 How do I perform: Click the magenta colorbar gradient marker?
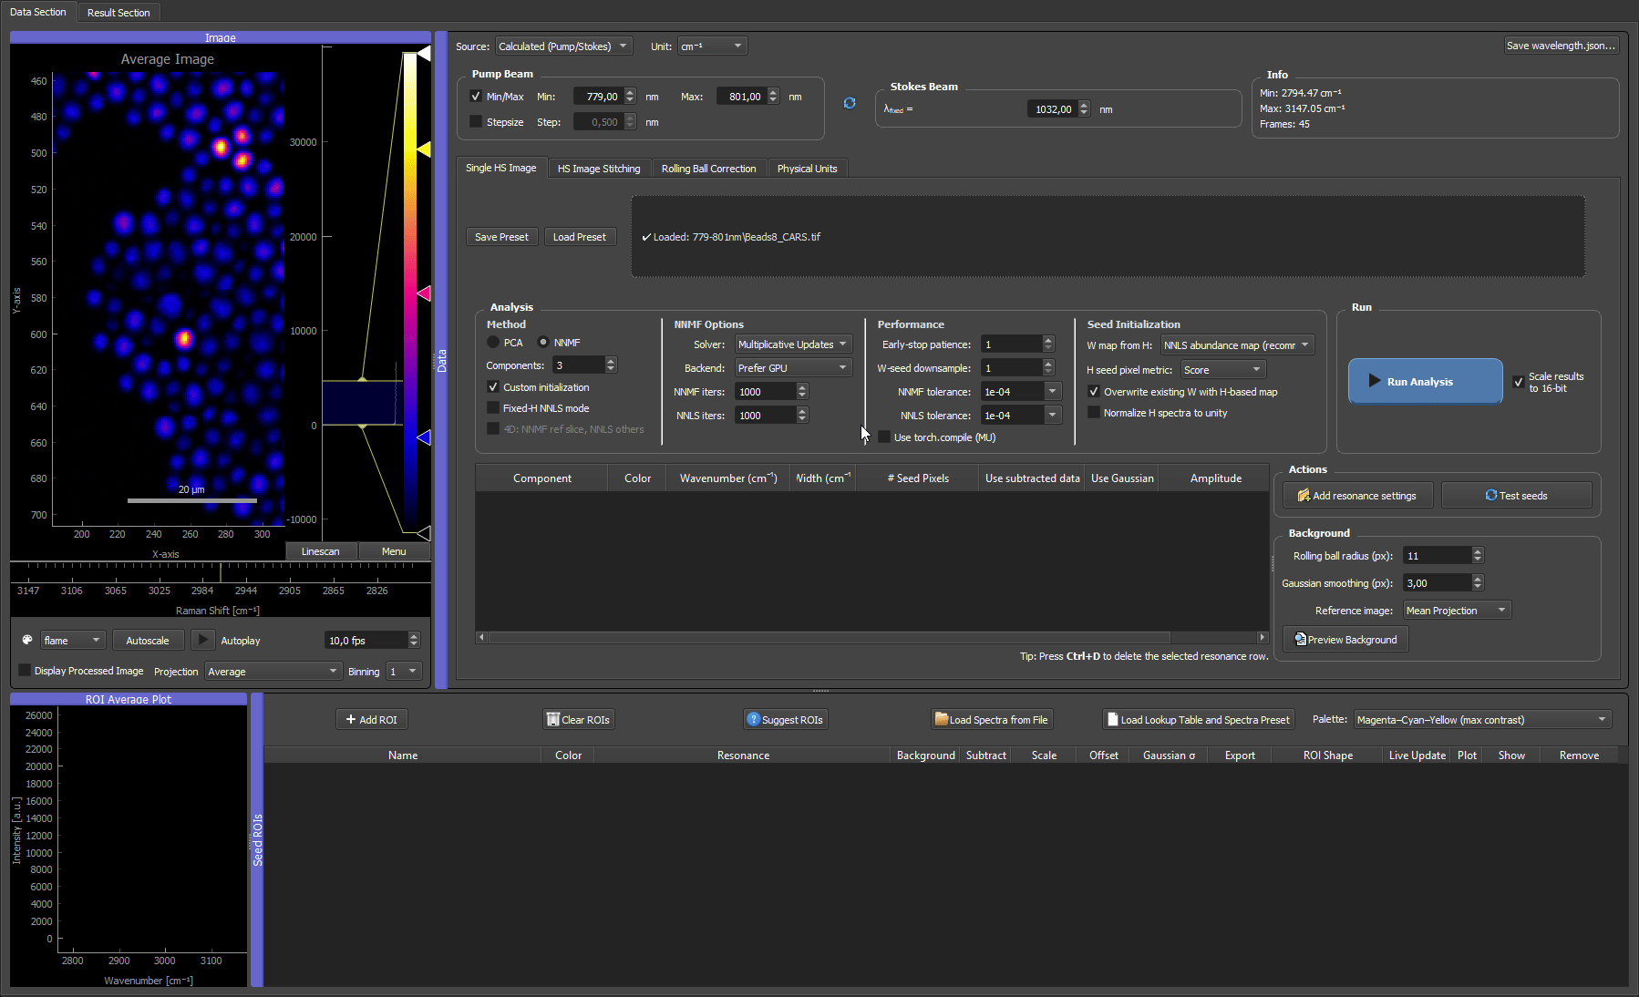coord(424,293)
